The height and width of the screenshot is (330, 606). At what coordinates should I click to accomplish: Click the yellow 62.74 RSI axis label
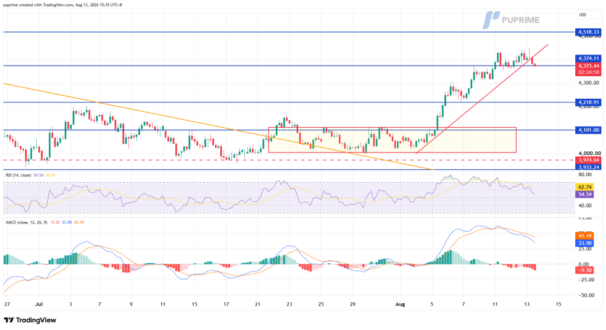tap(584, 187)
